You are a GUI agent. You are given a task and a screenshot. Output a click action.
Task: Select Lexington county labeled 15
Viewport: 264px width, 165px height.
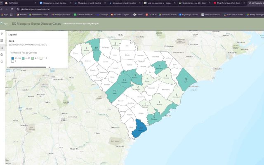(125, 80)
